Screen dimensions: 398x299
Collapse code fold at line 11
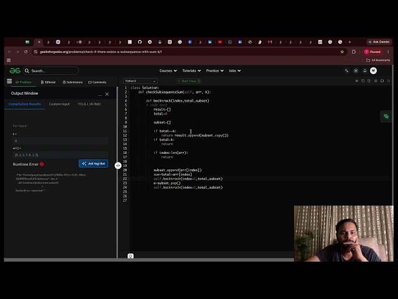(129, 131)
